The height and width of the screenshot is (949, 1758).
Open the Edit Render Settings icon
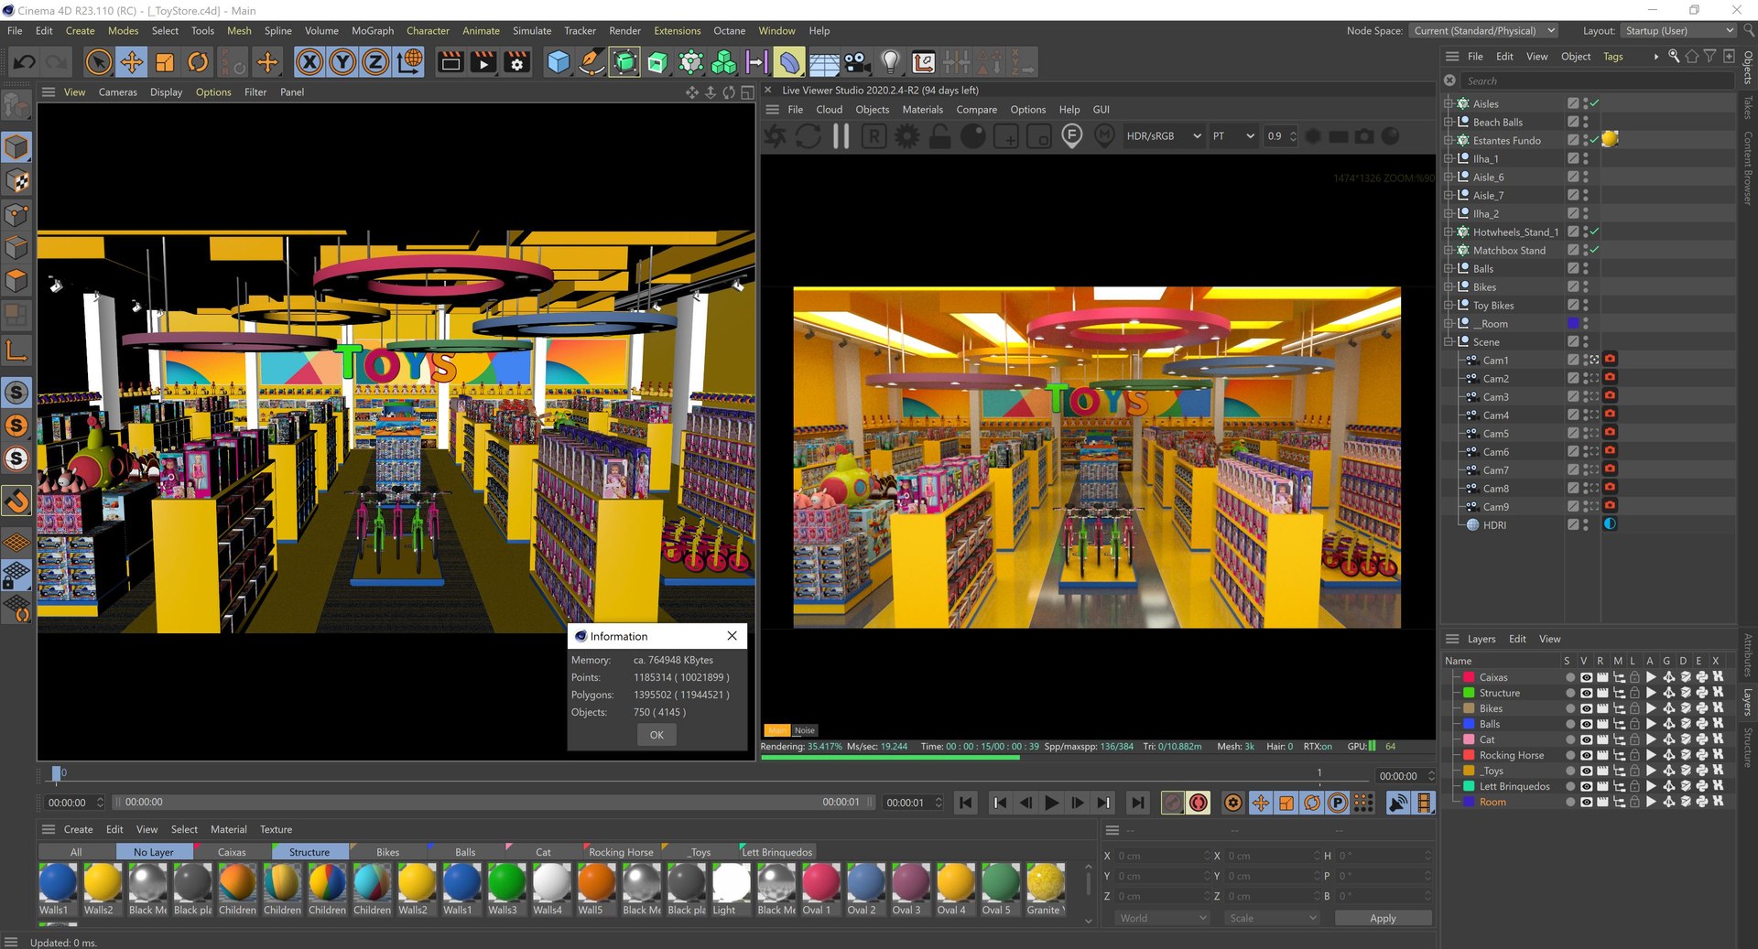517,62
